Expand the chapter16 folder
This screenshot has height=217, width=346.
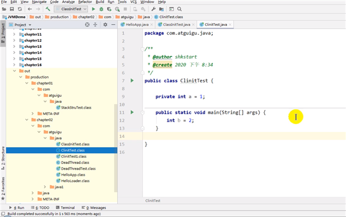(x=14, y=65)
